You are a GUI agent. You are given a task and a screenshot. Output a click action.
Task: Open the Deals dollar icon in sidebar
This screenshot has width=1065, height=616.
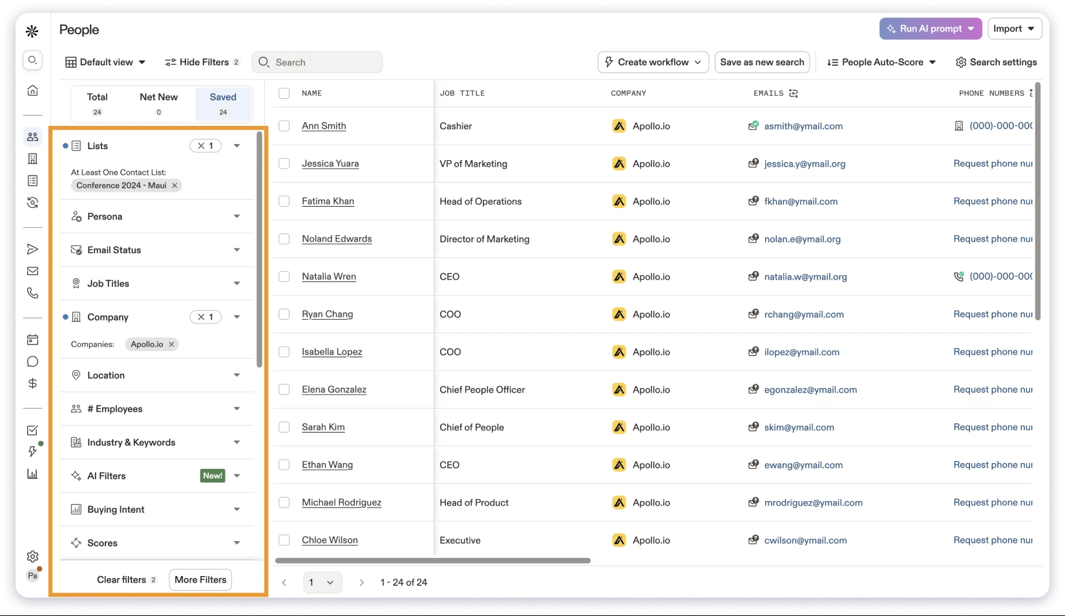click(32, 383)
